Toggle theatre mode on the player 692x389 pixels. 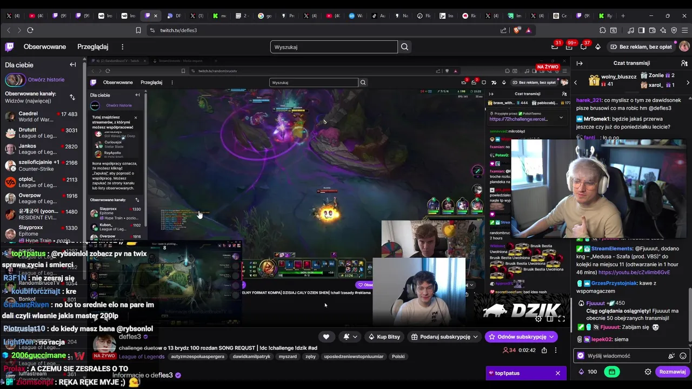[550, 319]
